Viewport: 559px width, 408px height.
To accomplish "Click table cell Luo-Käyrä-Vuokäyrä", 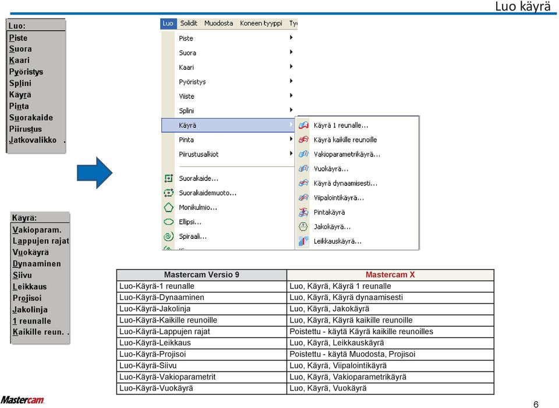I will 202,388.
